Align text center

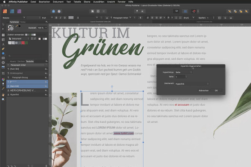point(152,18)
